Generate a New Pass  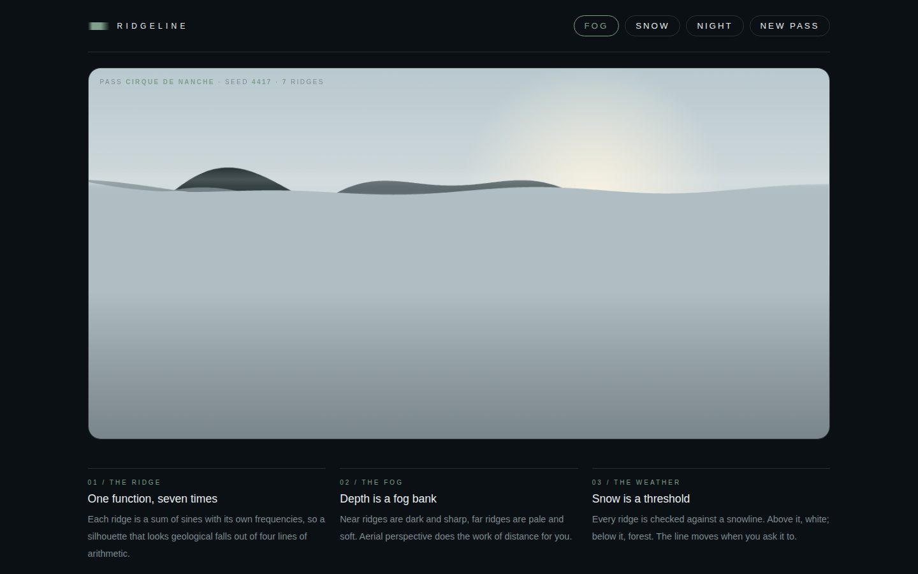tap(789, 26)
